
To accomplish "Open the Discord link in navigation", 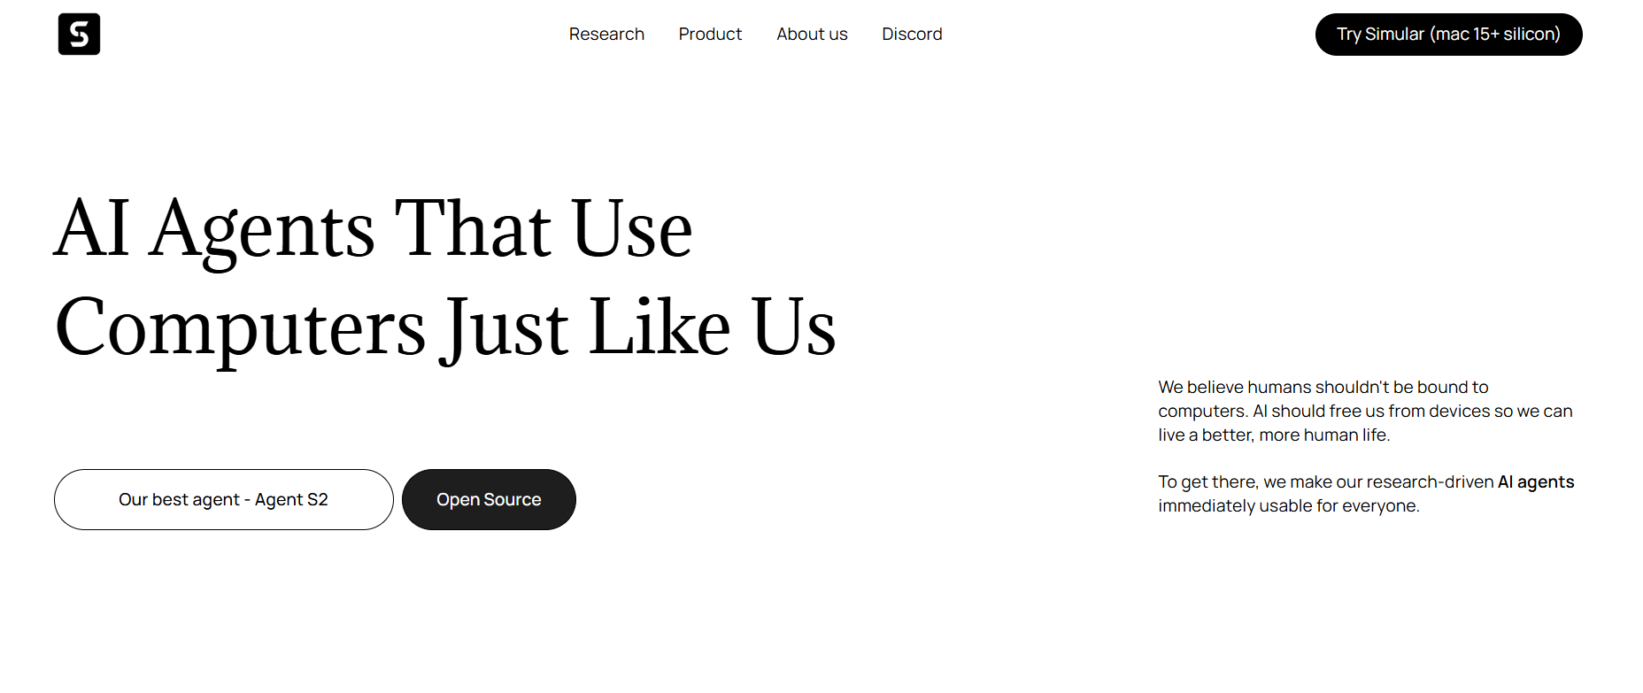I will [912, 35].
